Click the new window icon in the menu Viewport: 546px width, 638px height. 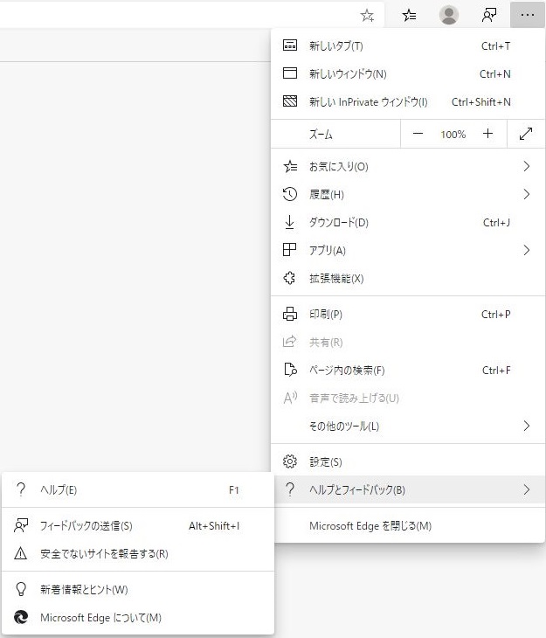tap(290, 73)
